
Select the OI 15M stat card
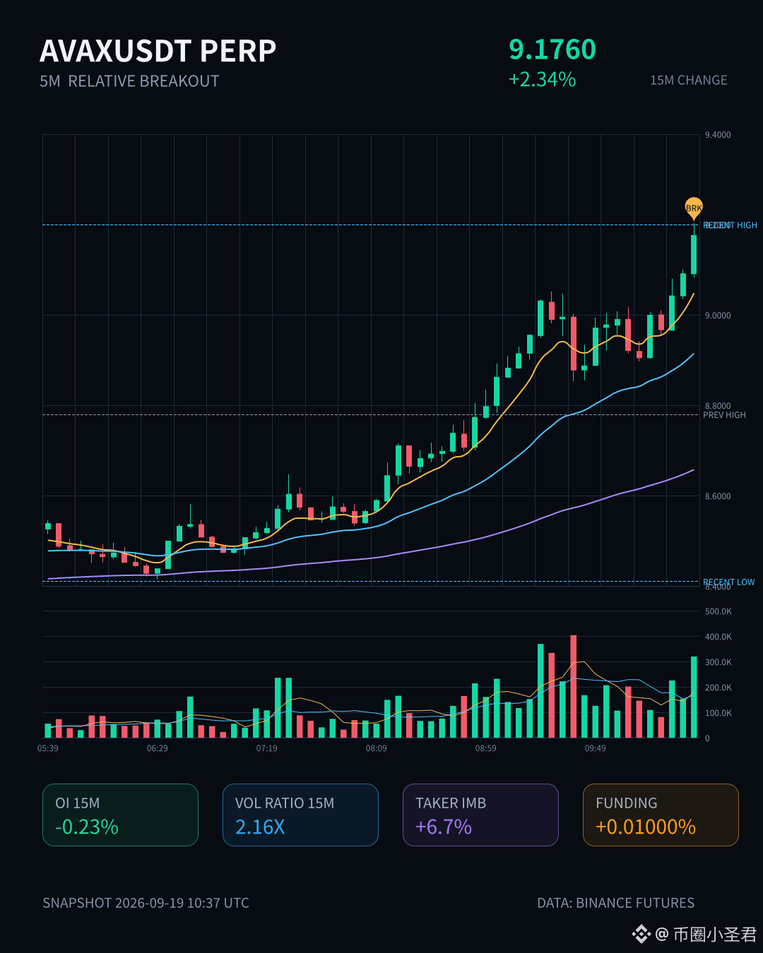(120, 815)
